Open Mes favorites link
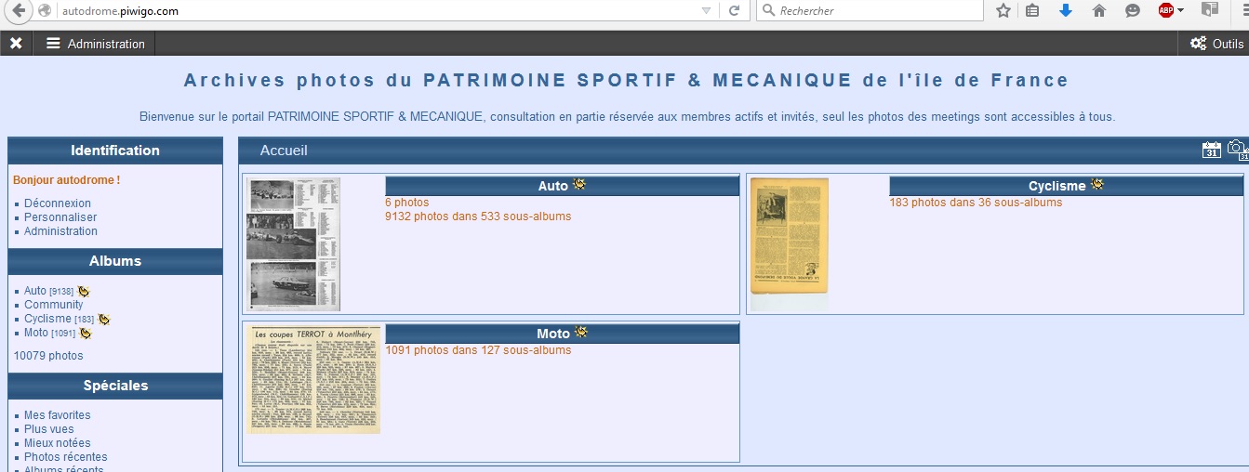The height and width of the screenshot is (472, 1249). point(58,415)
